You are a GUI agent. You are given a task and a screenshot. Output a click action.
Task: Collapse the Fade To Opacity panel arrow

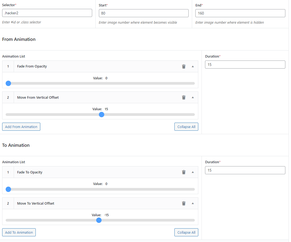coord(193,172)
